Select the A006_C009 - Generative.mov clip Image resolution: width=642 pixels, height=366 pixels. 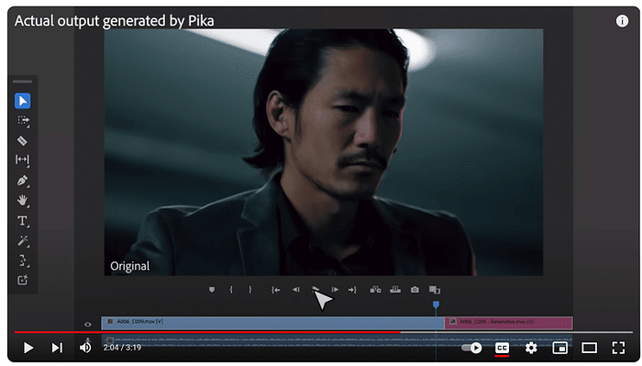(508, 323)
